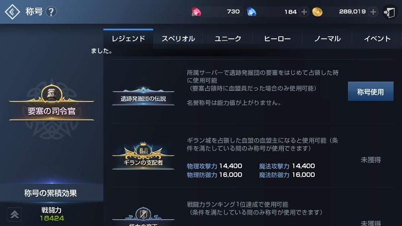The height and width of the screenshot is (226, 402).
Task: Open the ユニーク tab
Action: pos(228,39)
